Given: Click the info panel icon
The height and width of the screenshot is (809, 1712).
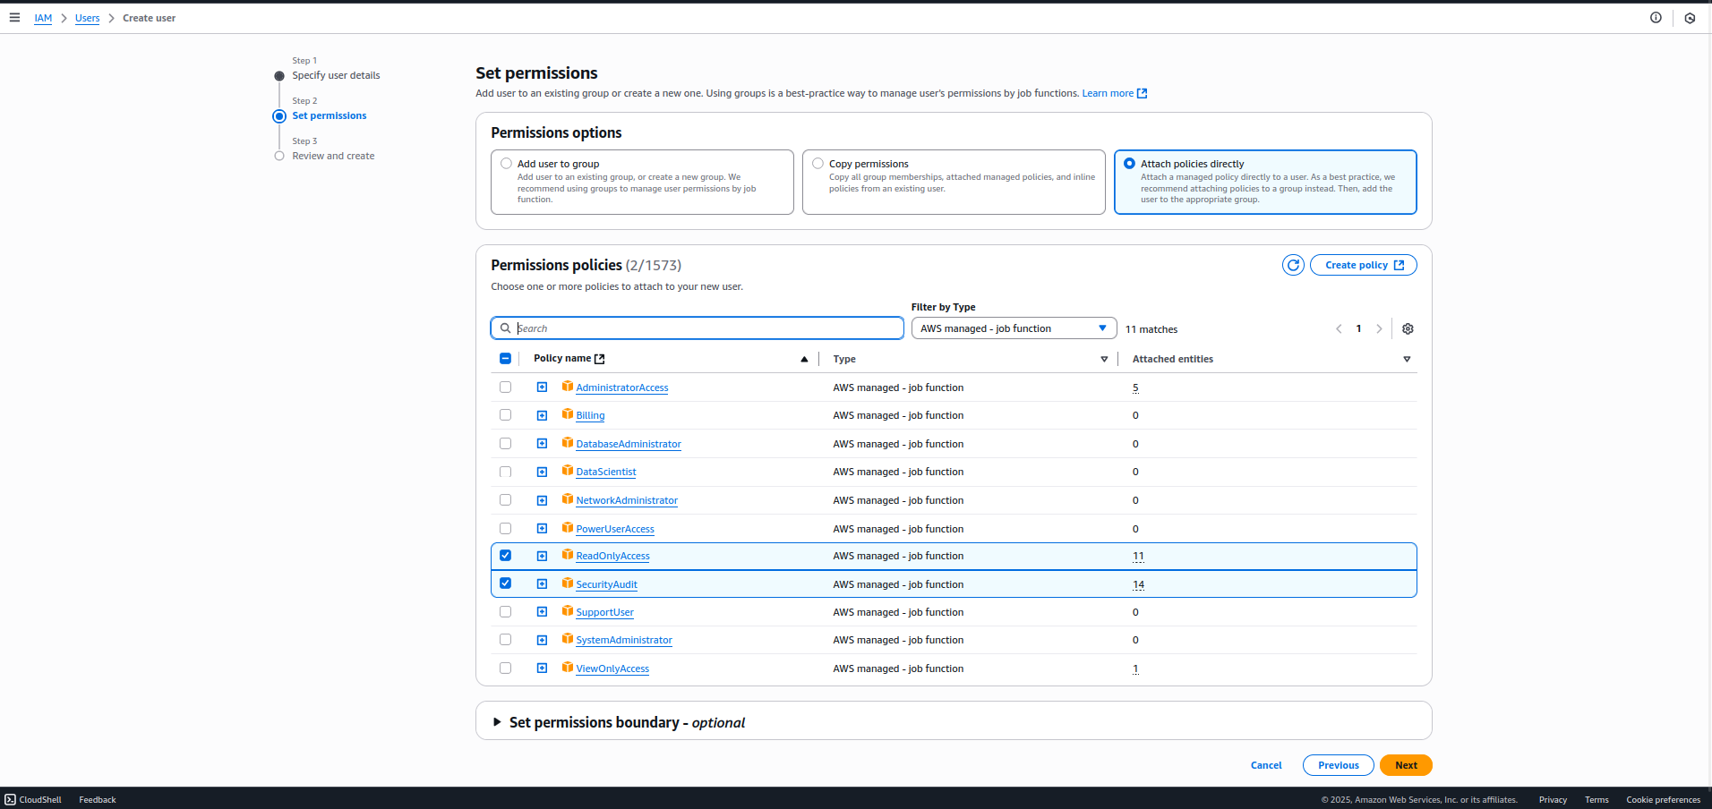Looking at the screenshot, I should 1656,18.
